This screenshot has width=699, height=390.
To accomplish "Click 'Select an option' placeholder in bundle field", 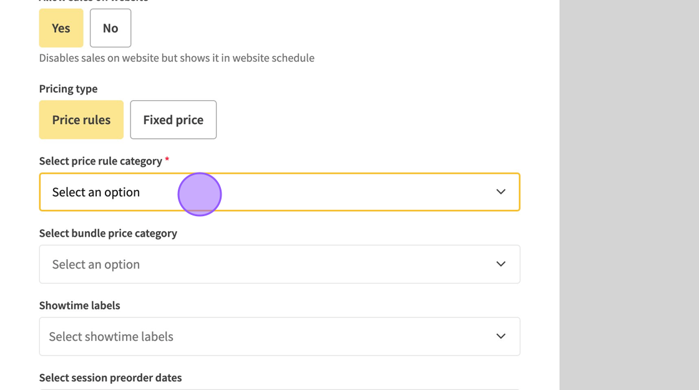I will click(95, 264).
